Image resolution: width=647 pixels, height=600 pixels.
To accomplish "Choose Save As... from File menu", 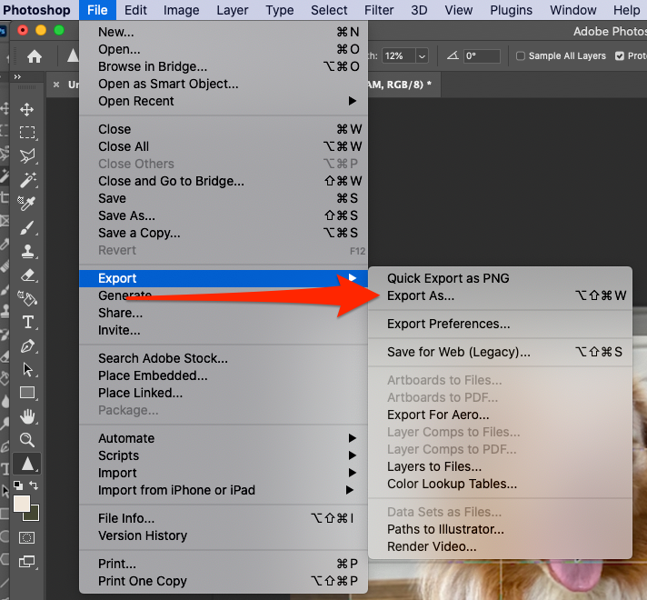I will coord(224,215).
